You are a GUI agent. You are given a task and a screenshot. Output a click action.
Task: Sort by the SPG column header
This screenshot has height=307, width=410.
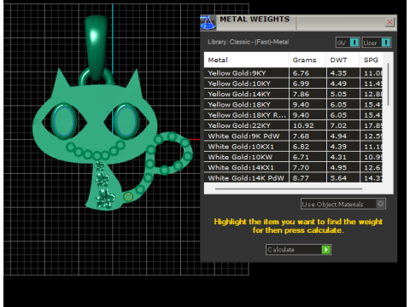coord(372,60)
